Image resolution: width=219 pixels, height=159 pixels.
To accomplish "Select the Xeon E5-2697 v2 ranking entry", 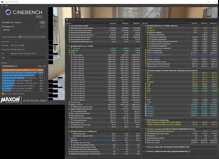I will [x=23, y=86].
